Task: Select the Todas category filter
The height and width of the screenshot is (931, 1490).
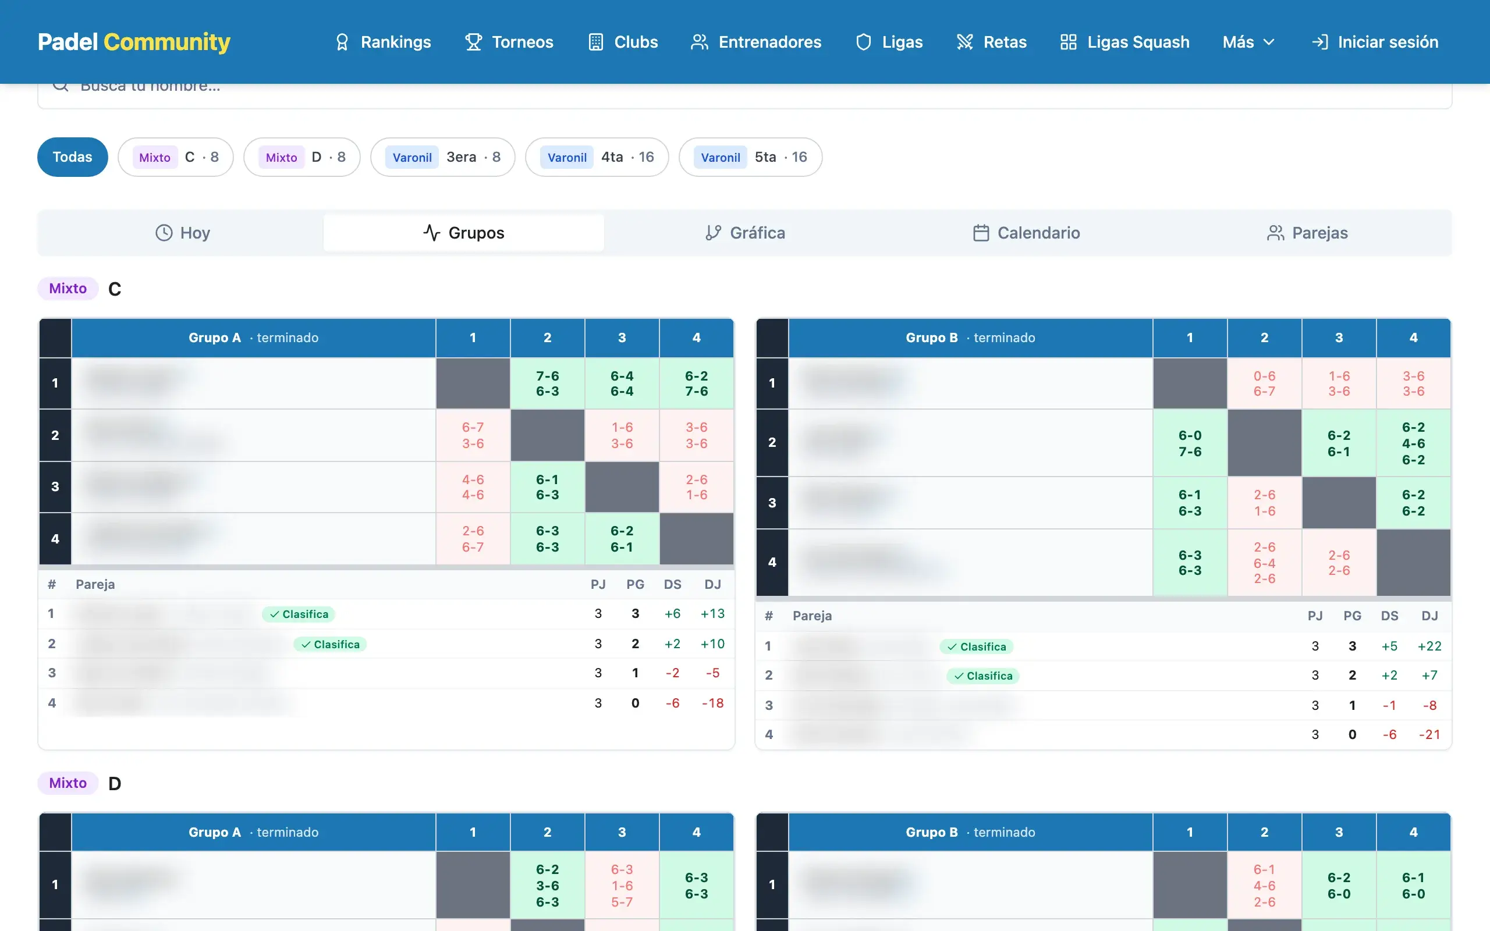Action: 73,157
